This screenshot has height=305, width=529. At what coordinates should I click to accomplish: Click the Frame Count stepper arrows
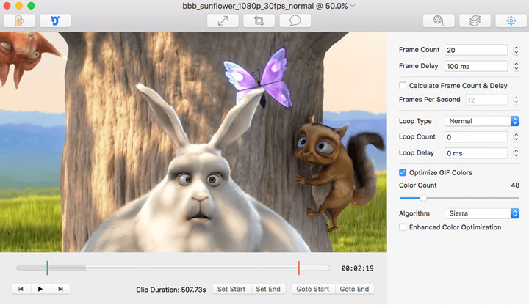coord(516,50)
